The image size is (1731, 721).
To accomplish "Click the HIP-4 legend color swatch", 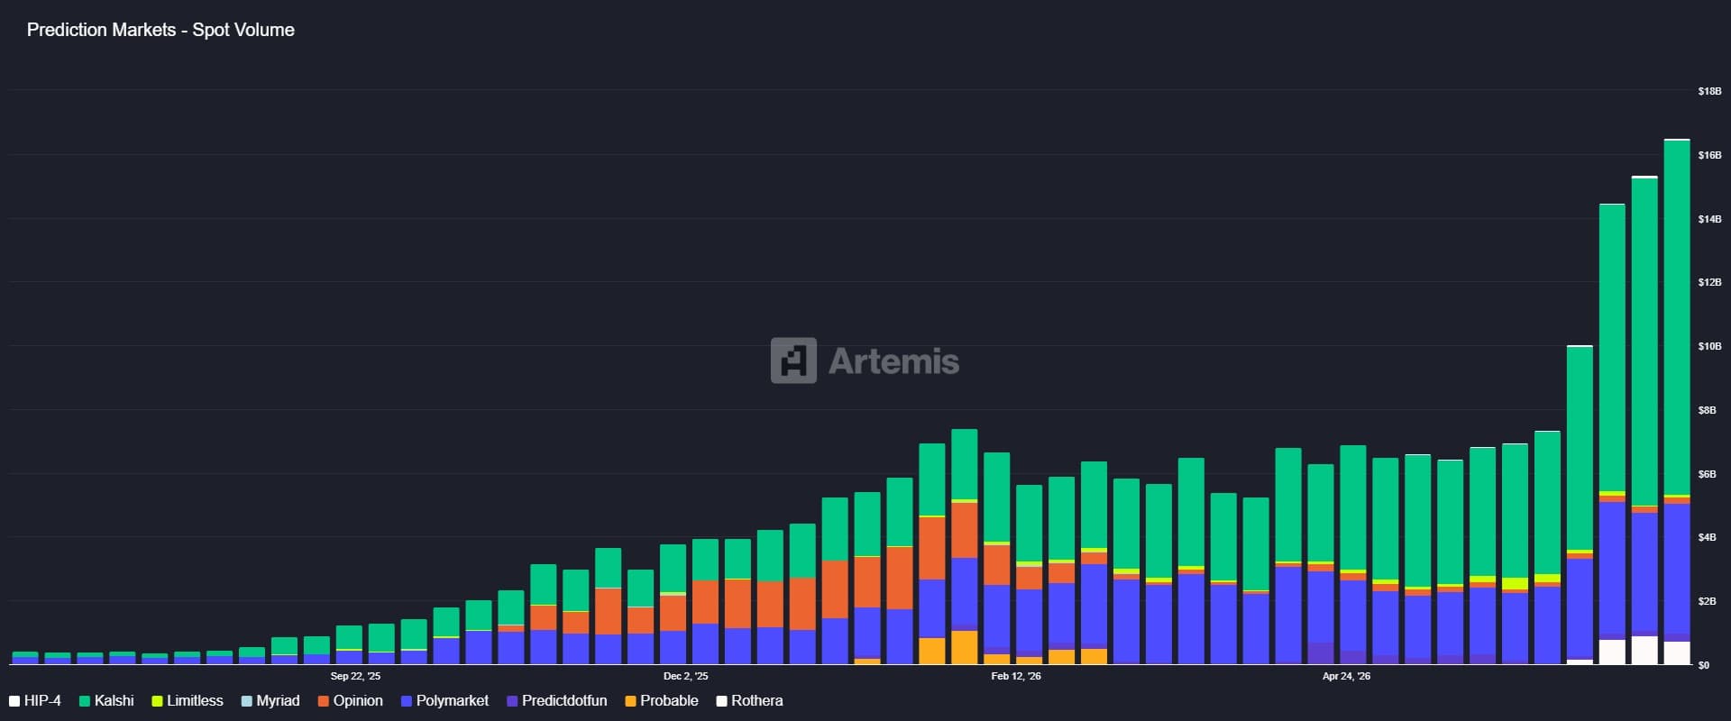I will [14, 701].
